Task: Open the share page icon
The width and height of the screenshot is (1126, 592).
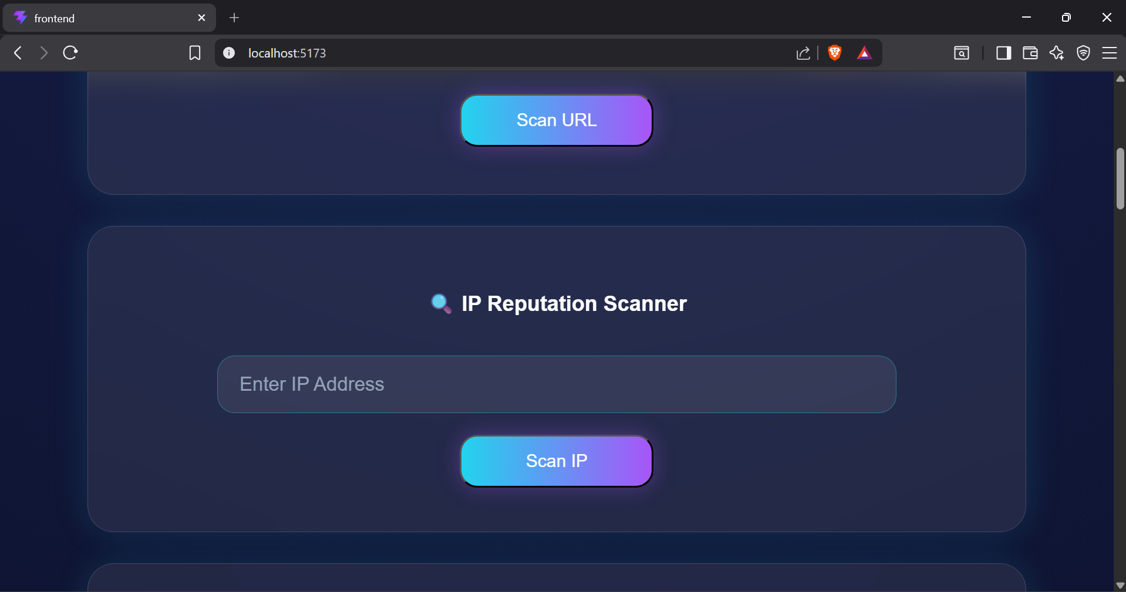Action: click(x=803, y=53)
